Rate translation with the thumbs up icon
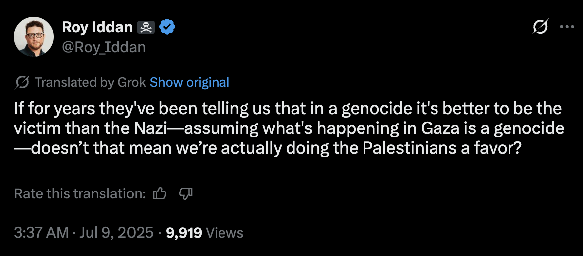Screen dimensions: 583x256 click(160, 193)
